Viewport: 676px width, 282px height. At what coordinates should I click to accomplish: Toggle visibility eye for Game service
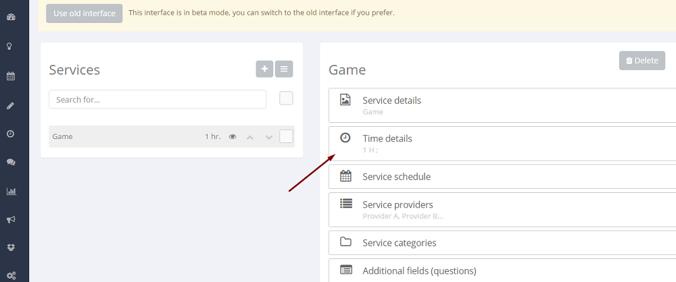click(233, 137)
